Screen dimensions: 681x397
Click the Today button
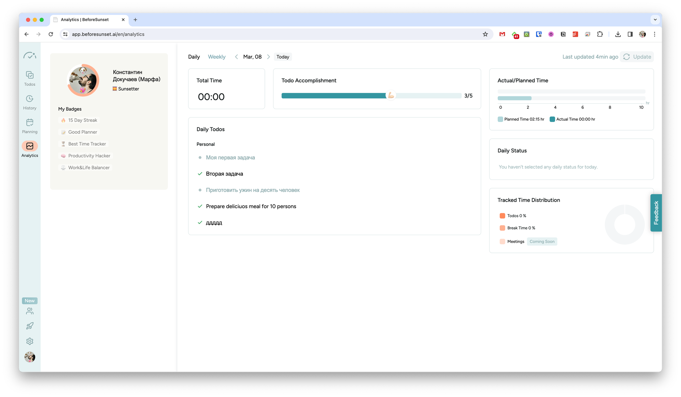[x=283, y=57]
